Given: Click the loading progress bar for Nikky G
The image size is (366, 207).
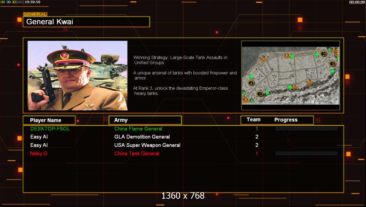Looking at the screenshot, I should point(306,154).
